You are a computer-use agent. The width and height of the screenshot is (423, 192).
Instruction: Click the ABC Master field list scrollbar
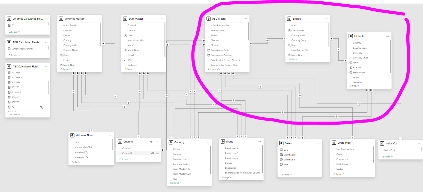pos(248,31)
